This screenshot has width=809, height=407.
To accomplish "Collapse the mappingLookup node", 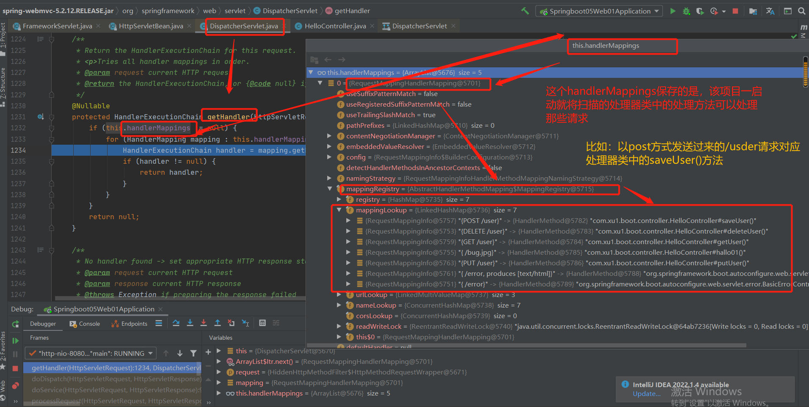I will coord(339,210).
